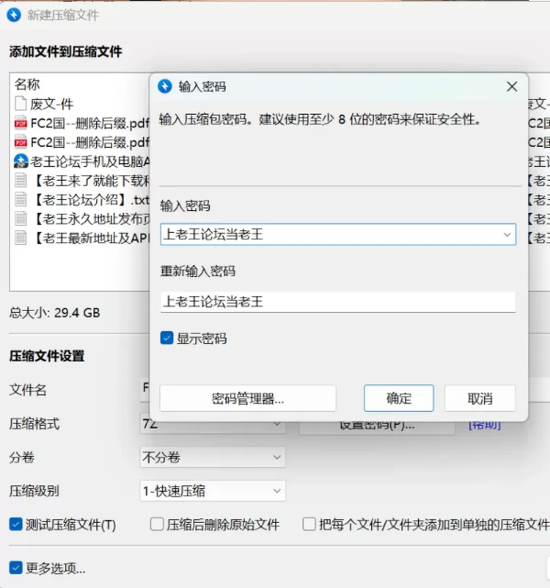This screenshot has width=550, height=588.
Task: Click the app icon in 输入密码 dialog title
Action: (164, 86)
